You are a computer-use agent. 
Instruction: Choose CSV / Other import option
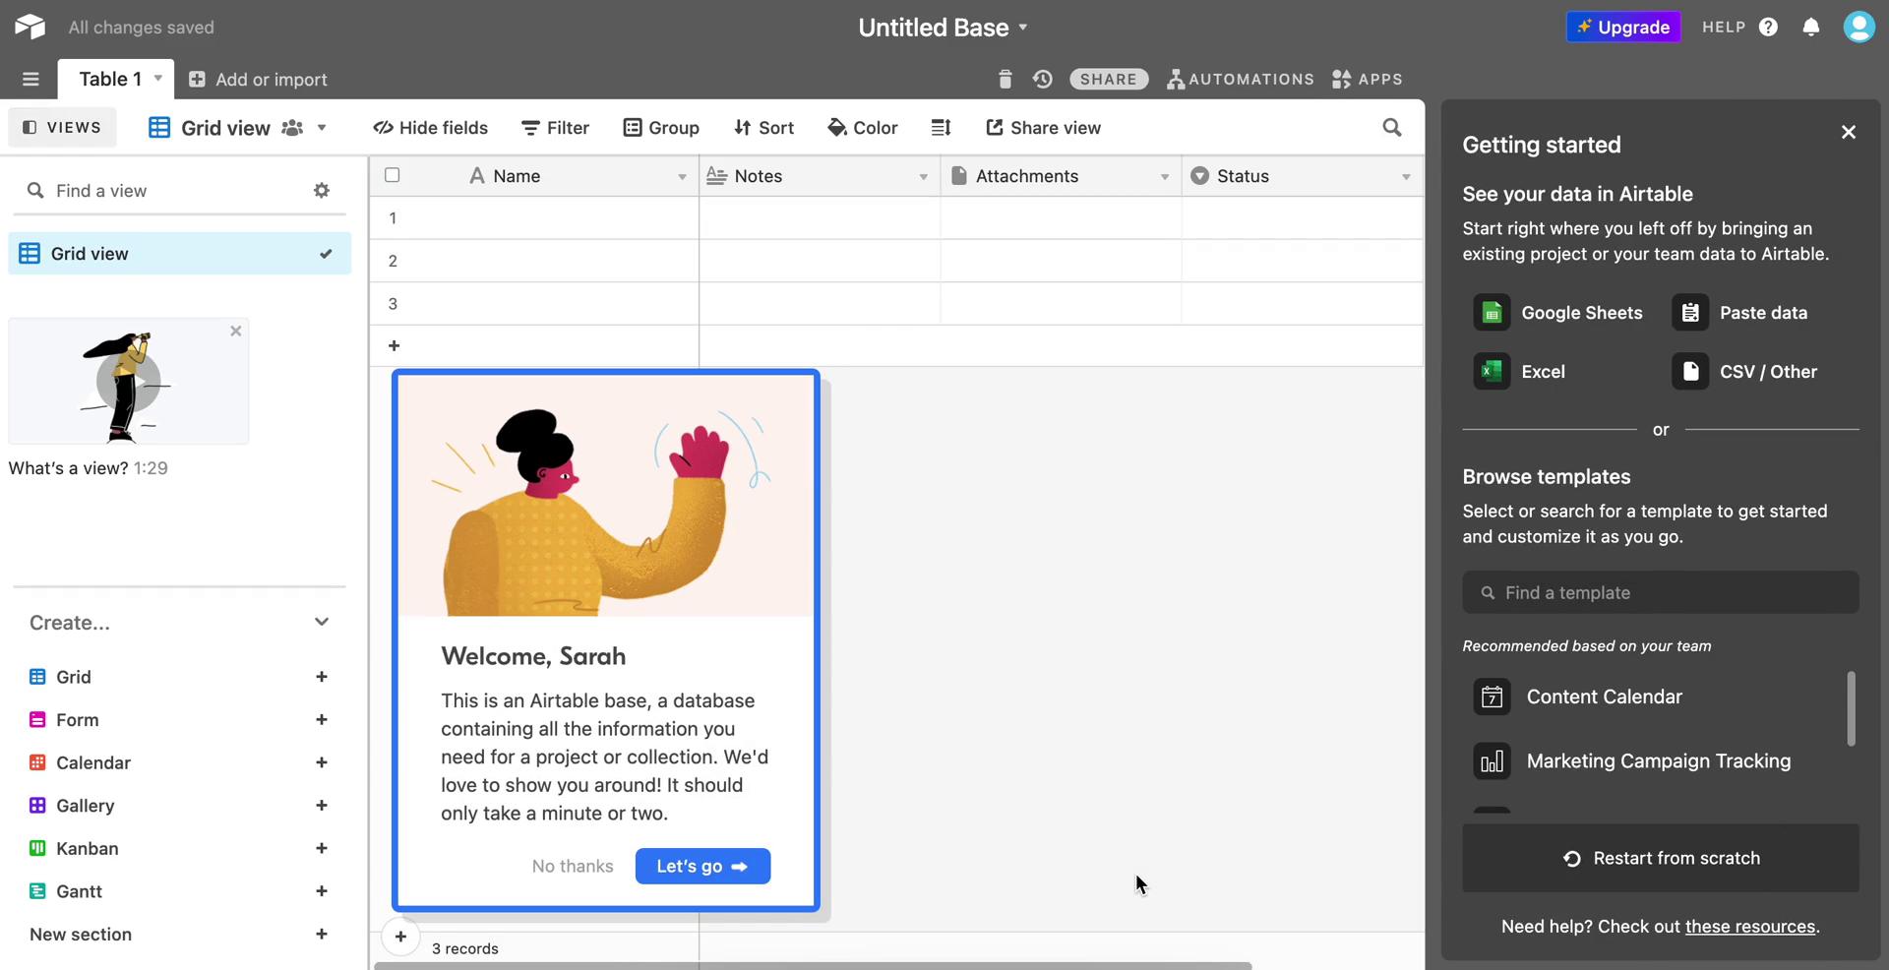1744,372
